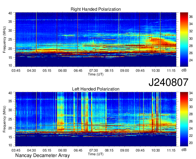The image size is (196, 159).
Task: Click the 36 dB tick on upper color bar
Action: coord(191,17)
